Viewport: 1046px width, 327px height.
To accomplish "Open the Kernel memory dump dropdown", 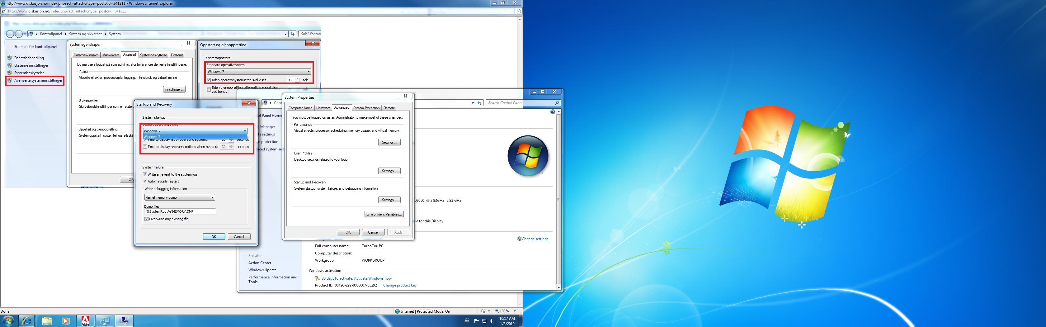I will tap(180, 197).
